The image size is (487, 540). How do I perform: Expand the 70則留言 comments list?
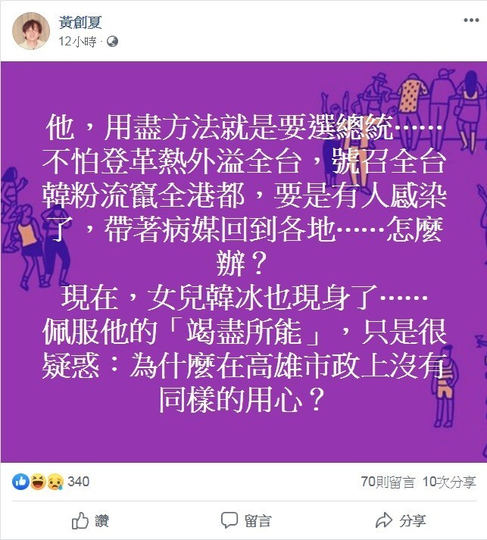pos(388,482)
